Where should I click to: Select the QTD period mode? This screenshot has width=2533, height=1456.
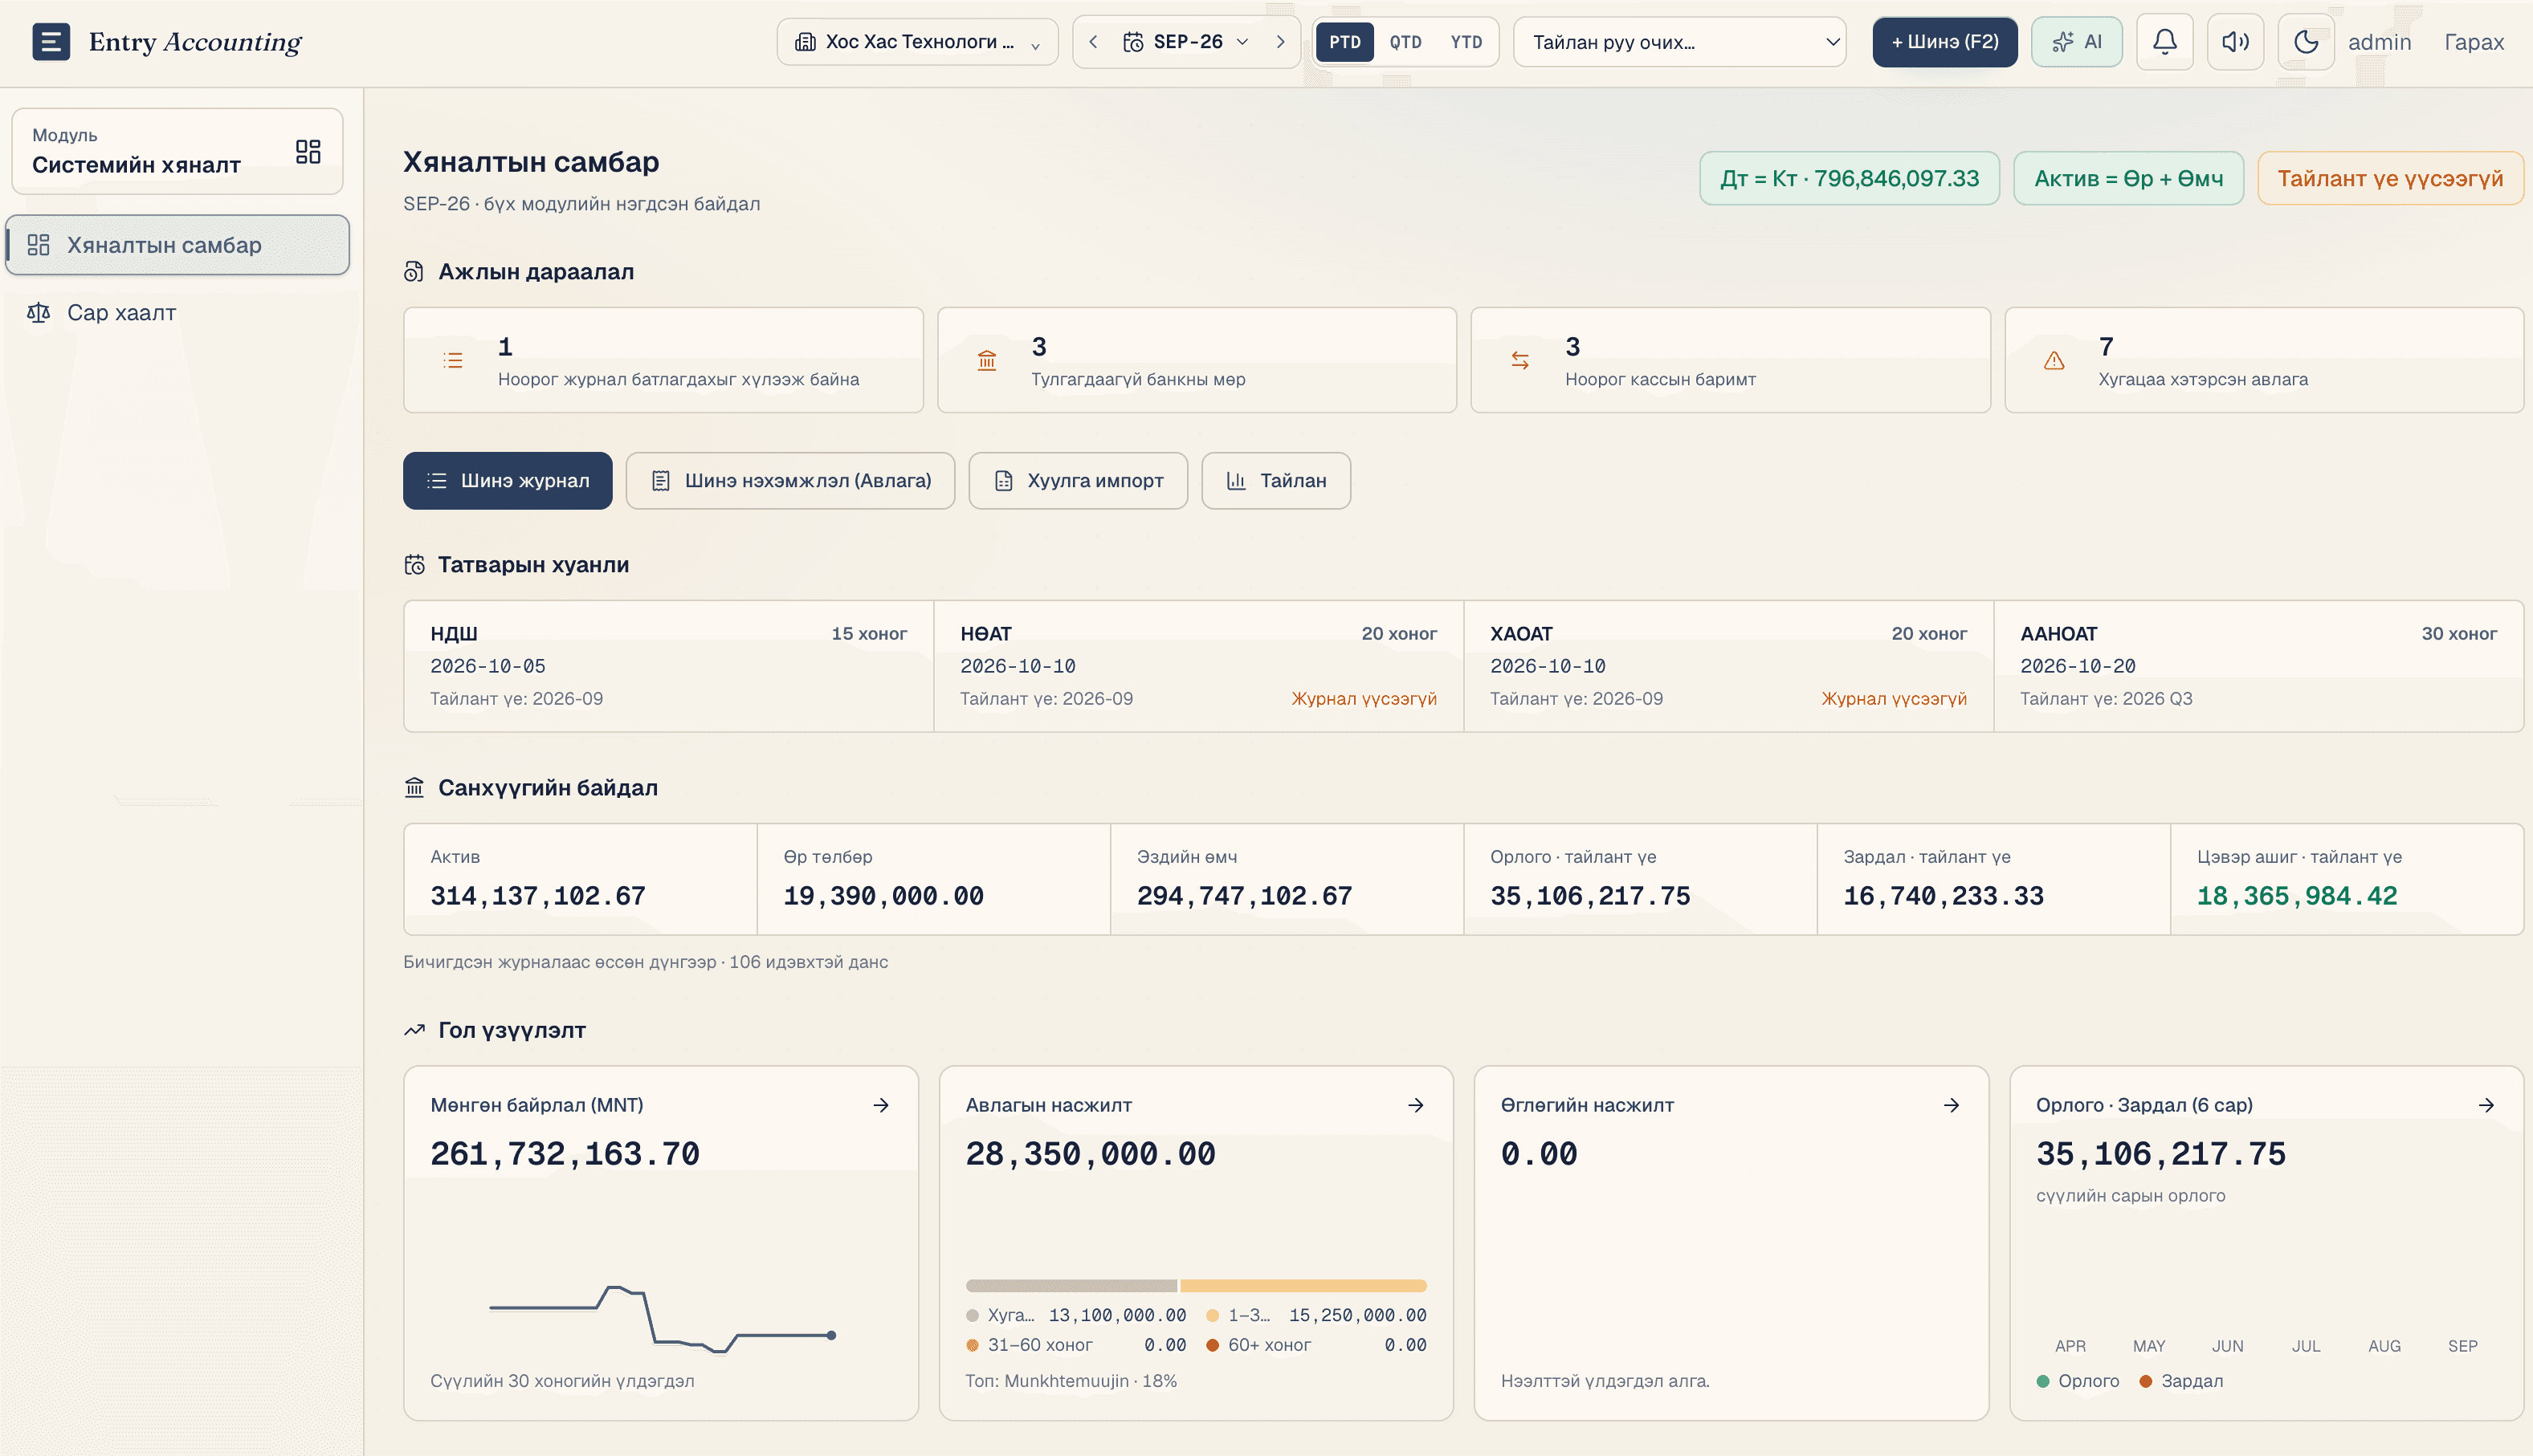pos(1405,42)
